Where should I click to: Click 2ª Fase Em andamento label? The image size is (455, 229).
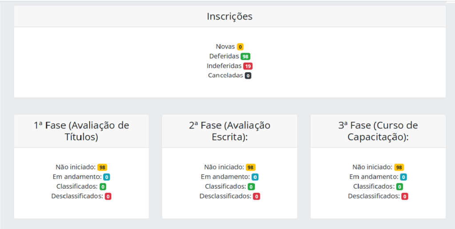coord(225,177)
